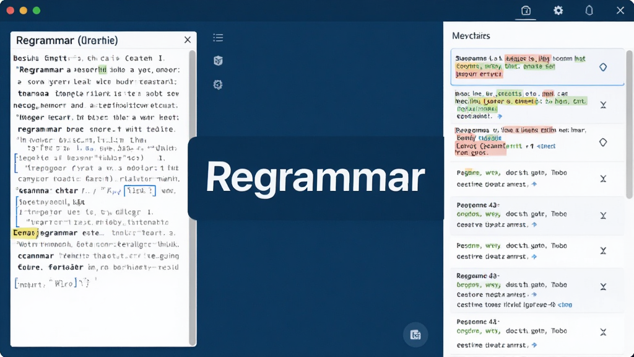This screenshot has width=634, height=357.
Task: Click the yellow highlighted 'Eenat' word
Action: tap(25, 233)
